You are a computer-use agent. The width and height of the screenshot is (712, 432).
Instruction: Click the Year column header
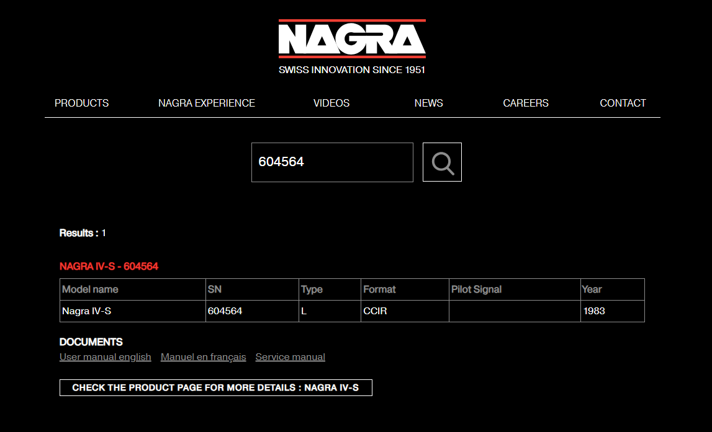pyautogui.click(x=613, y=289)
